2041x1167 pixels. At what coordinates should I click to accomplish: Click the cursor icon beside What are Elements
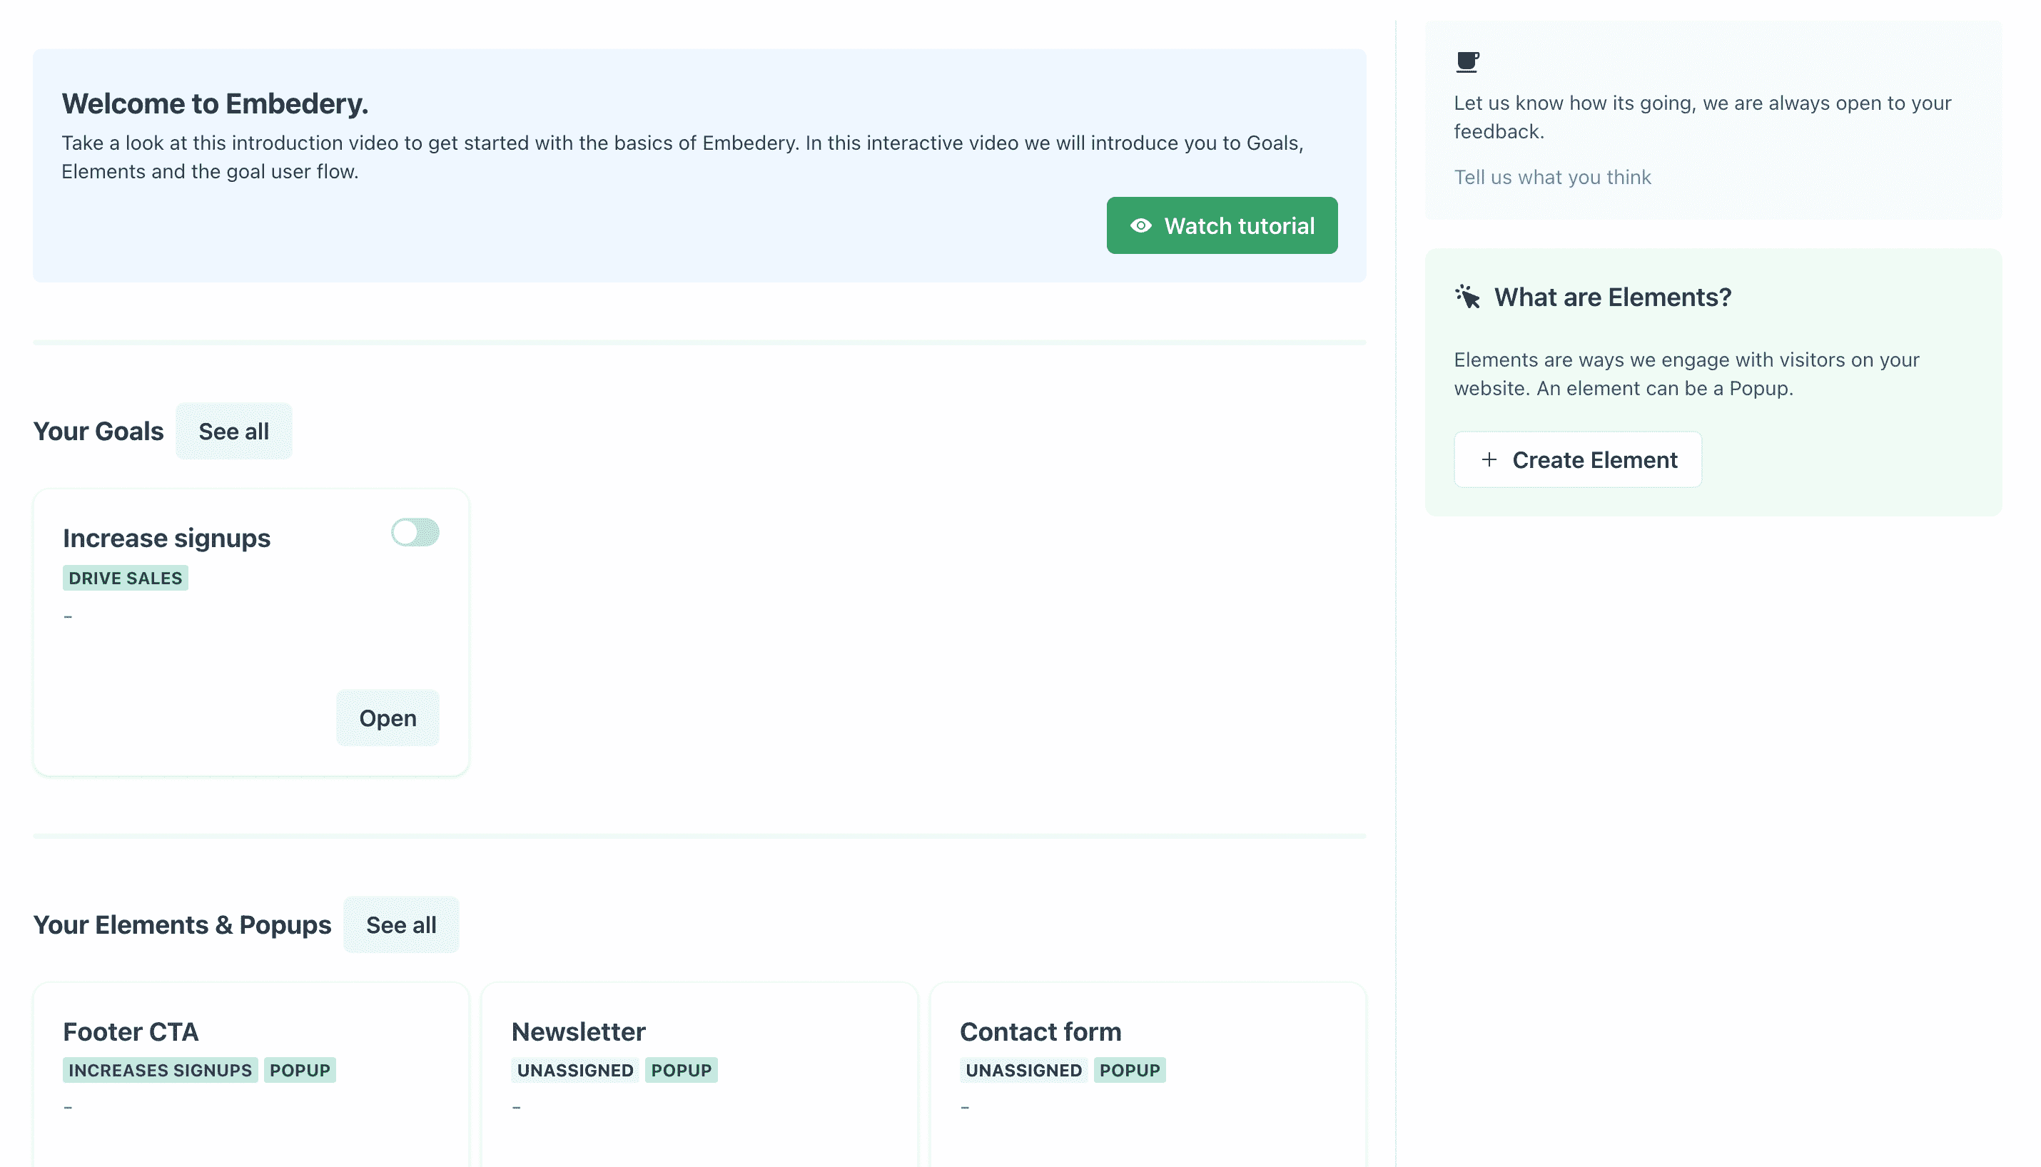[1467, 297]
